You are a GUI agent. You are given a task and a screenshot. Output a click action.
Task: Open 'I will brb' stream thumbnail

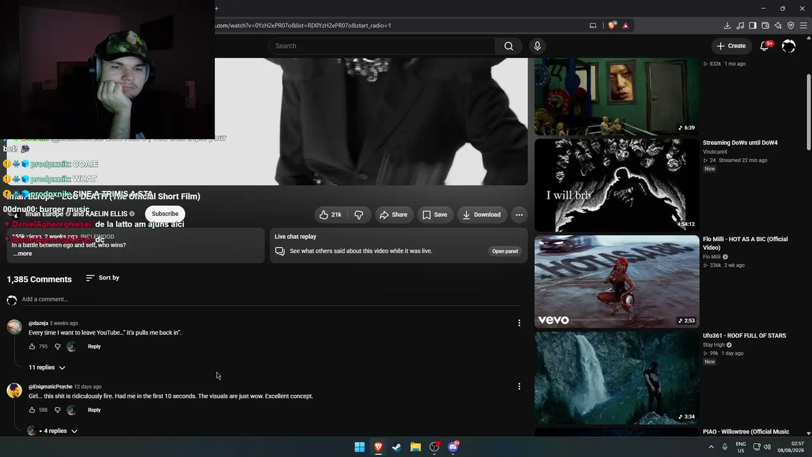click(x=617, y=185)
